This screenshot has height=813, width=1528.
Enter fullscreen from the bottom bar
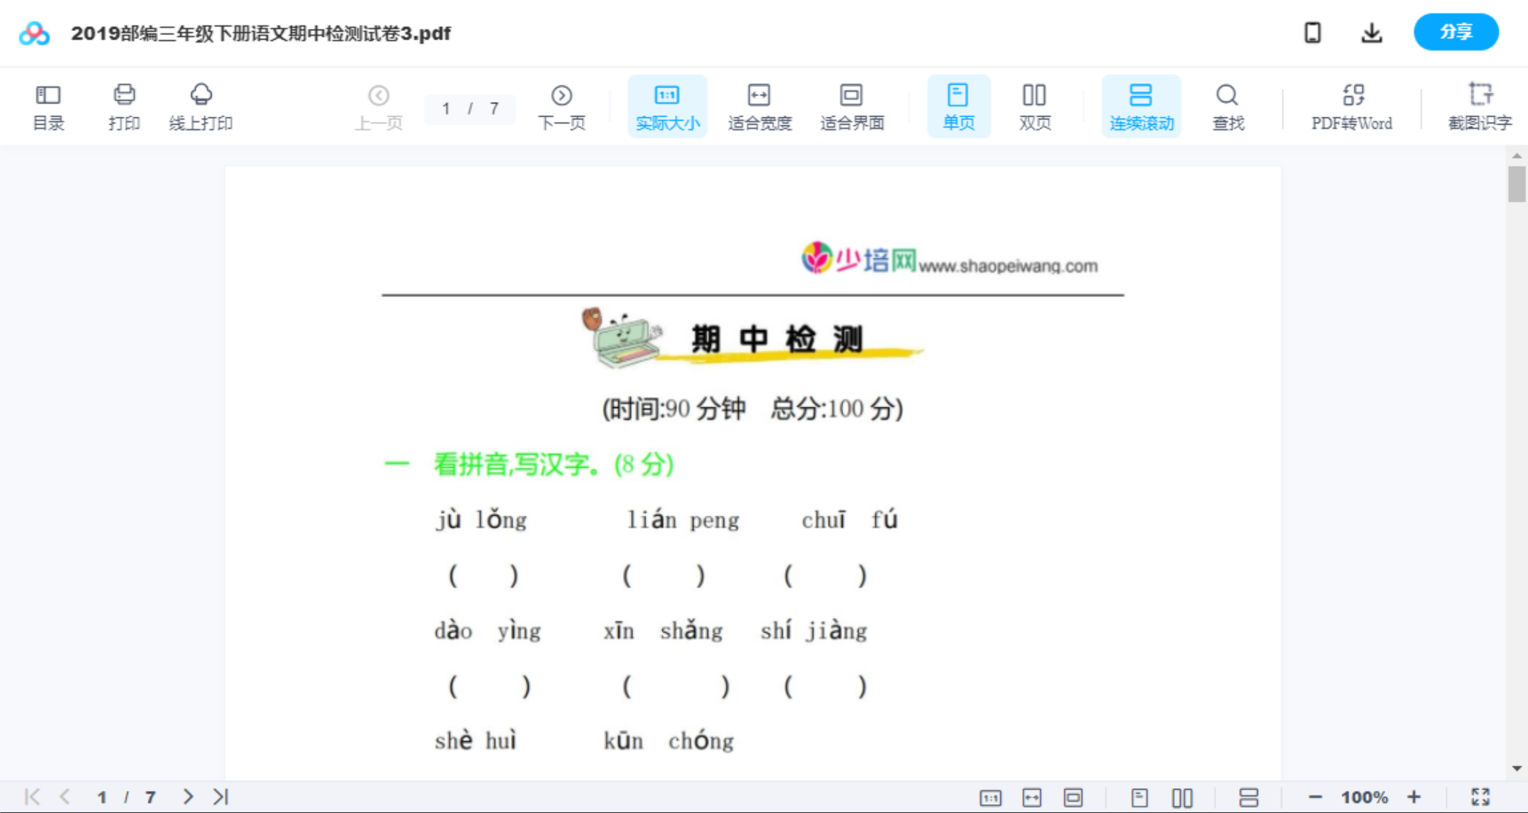click(1480, 796)
